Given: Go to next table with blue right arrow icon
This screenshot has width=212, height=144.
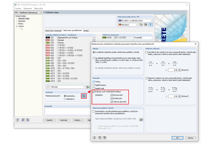Looking at the screenshot, I should click(x=28, y=120).
